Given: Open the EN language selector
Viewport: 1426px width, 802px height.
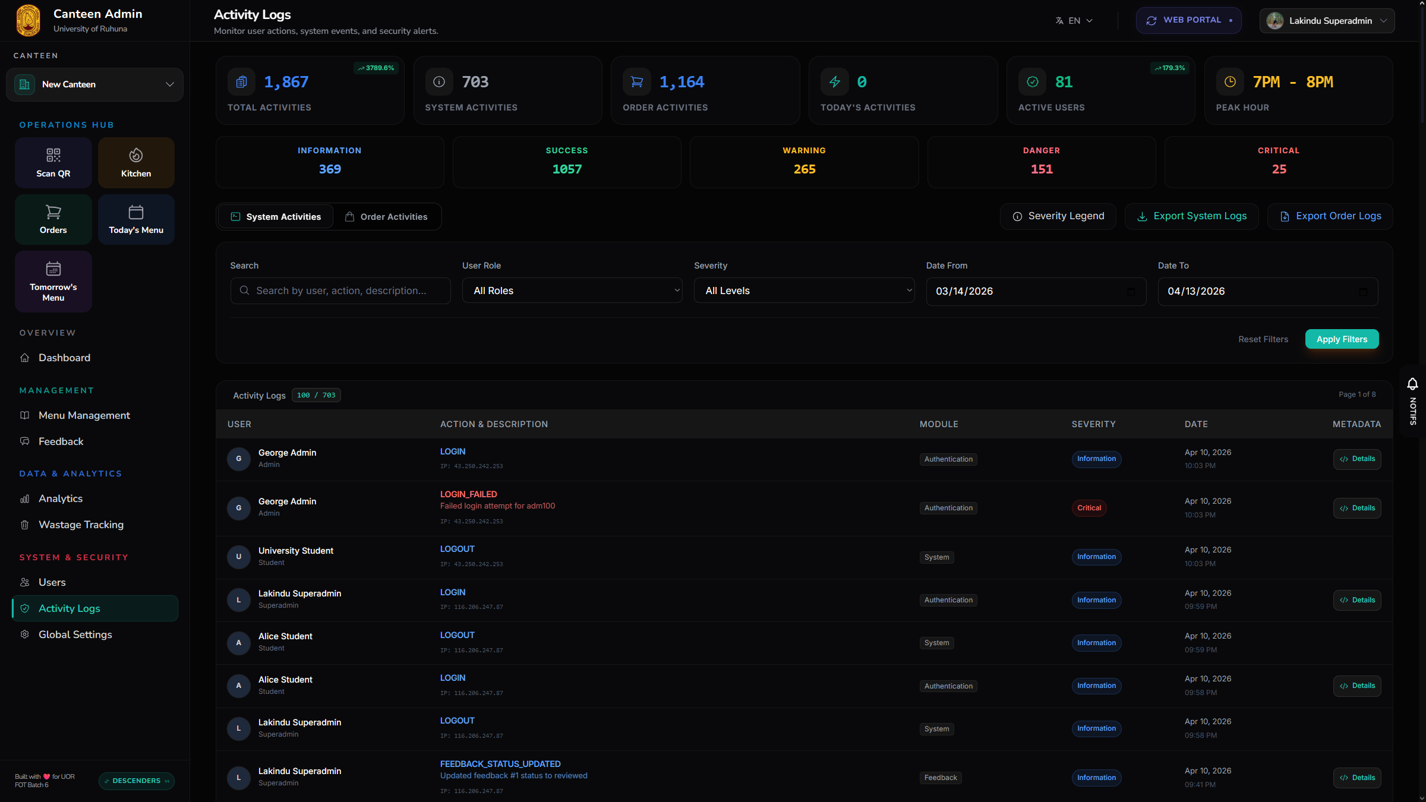Looking at the screenshot, I should pos(1074,21).
